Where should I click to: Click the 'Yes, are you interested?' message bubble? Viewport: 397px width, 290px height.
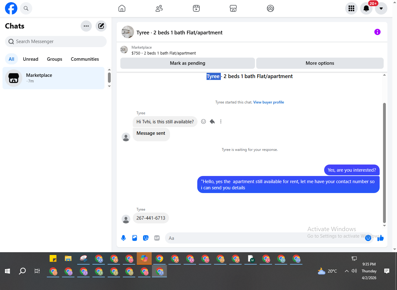coord(352,170)
